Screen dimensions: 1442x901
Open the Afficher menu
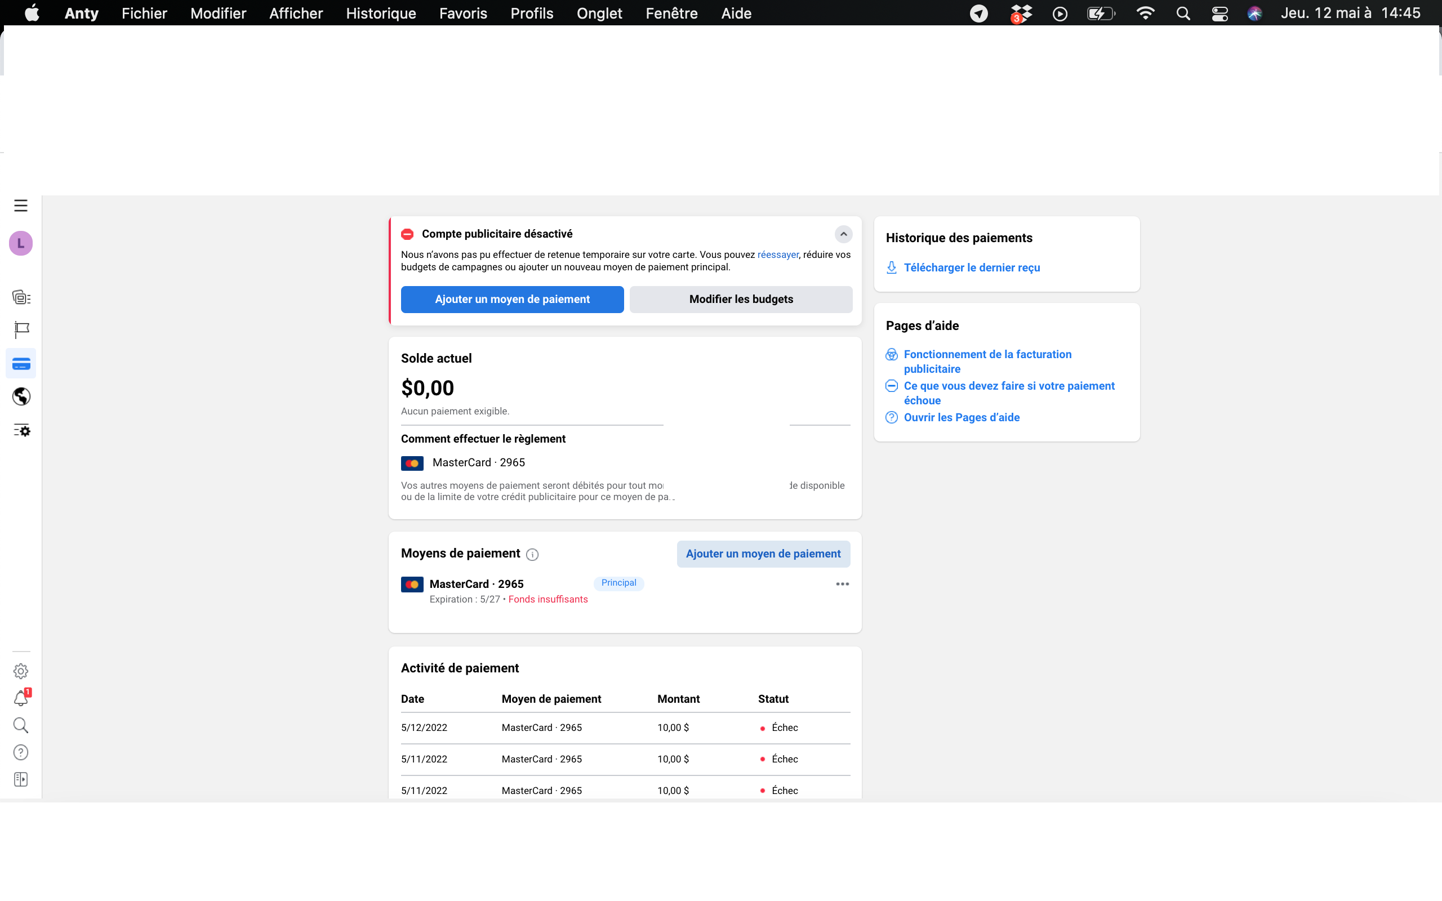click(x=296, y=13)
